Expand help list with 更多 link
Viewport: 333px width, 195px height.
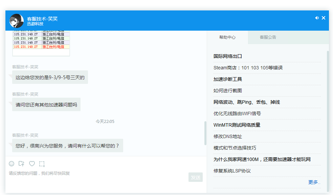[x=314, y=182]
